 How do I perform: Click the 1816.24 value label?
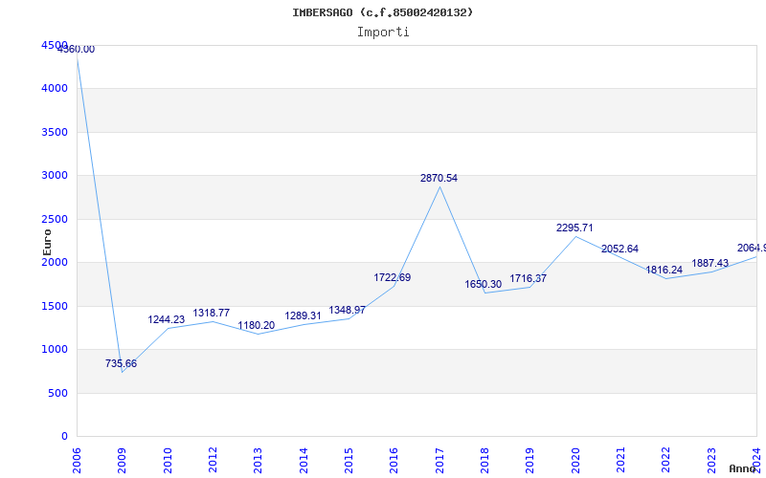[664, 271]
